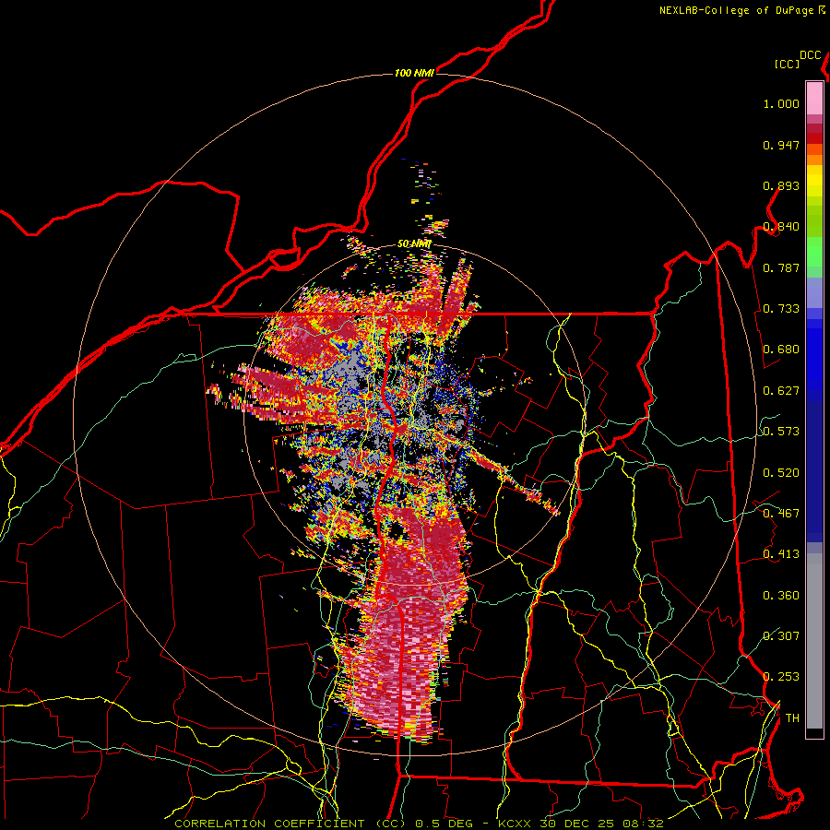The image size is (830, 830).
Task: Click the 0.413 color scale value
Action: pos(781,554)
